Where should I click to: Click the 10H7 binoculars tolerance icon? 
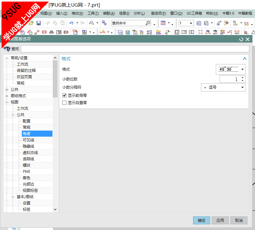[215, 32]
